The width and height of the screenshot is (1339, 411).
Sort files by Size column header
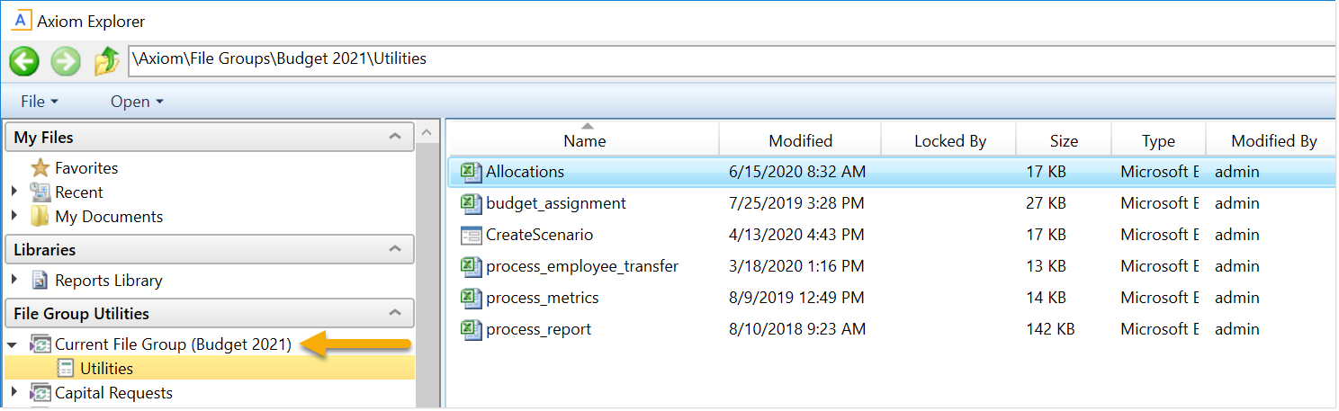(x=1063, y=141)
